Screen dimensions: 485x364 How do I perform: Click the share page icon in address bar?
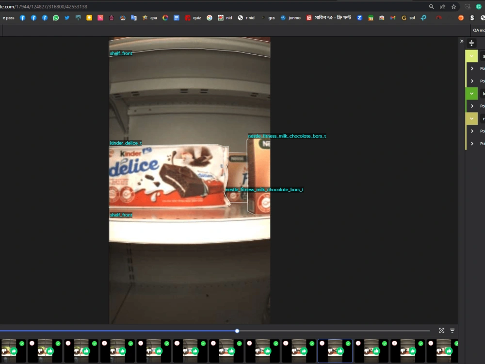443,6
